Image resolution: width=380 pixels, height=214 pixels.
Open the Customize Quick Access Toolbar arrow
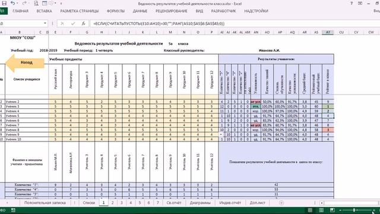click(61, 4)
